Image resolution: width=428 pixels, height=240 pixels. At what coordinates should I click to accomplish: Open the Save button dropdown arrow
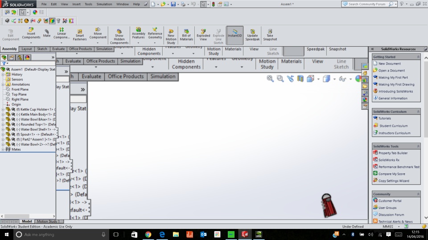178,4
